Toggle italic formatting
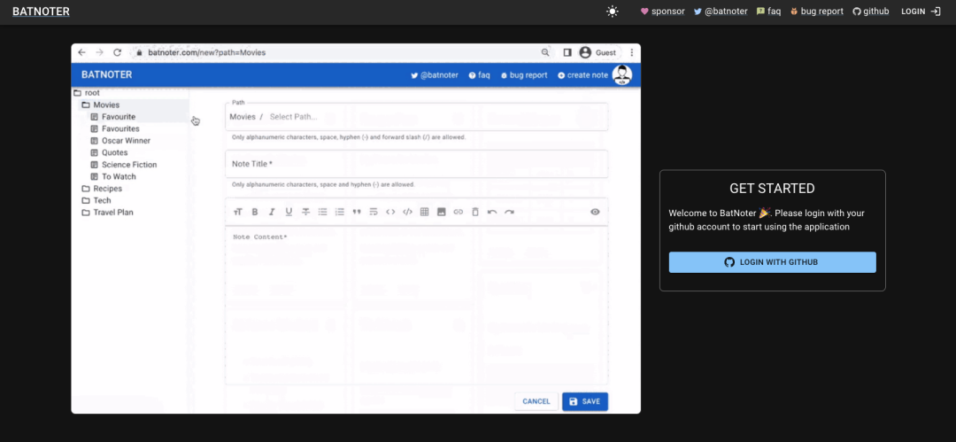The height and width of the screenshot is (442, 956). pyautogui.click(x=272, y=212)
